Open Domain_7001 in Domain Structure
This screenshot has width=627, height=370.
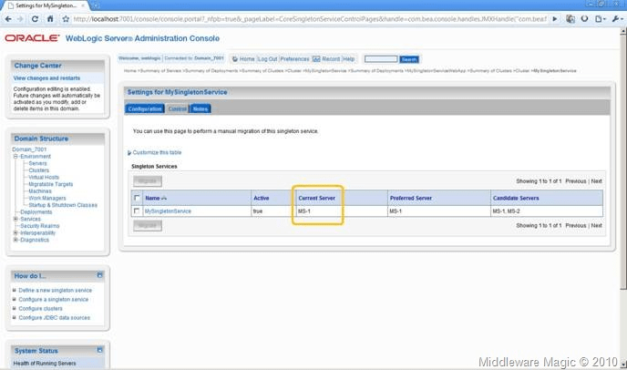pos(29,149)
